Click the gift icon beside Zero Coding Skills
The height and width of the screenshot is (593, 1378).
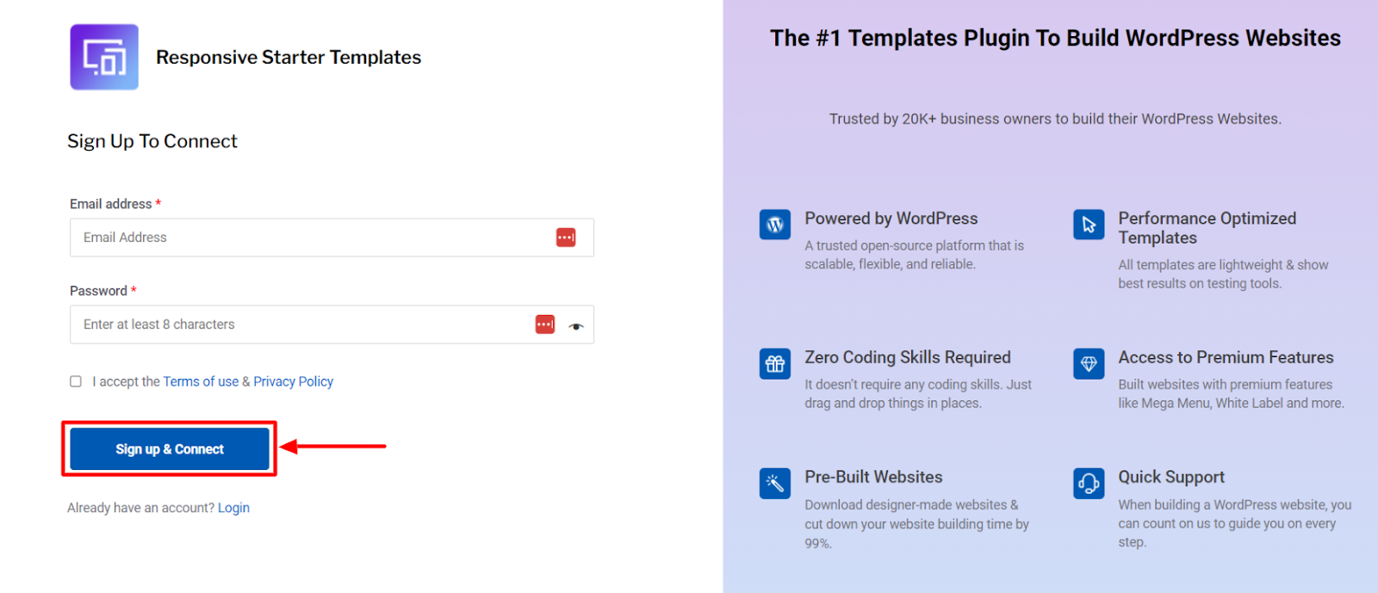pyautogui.click(x=775, y=363)
